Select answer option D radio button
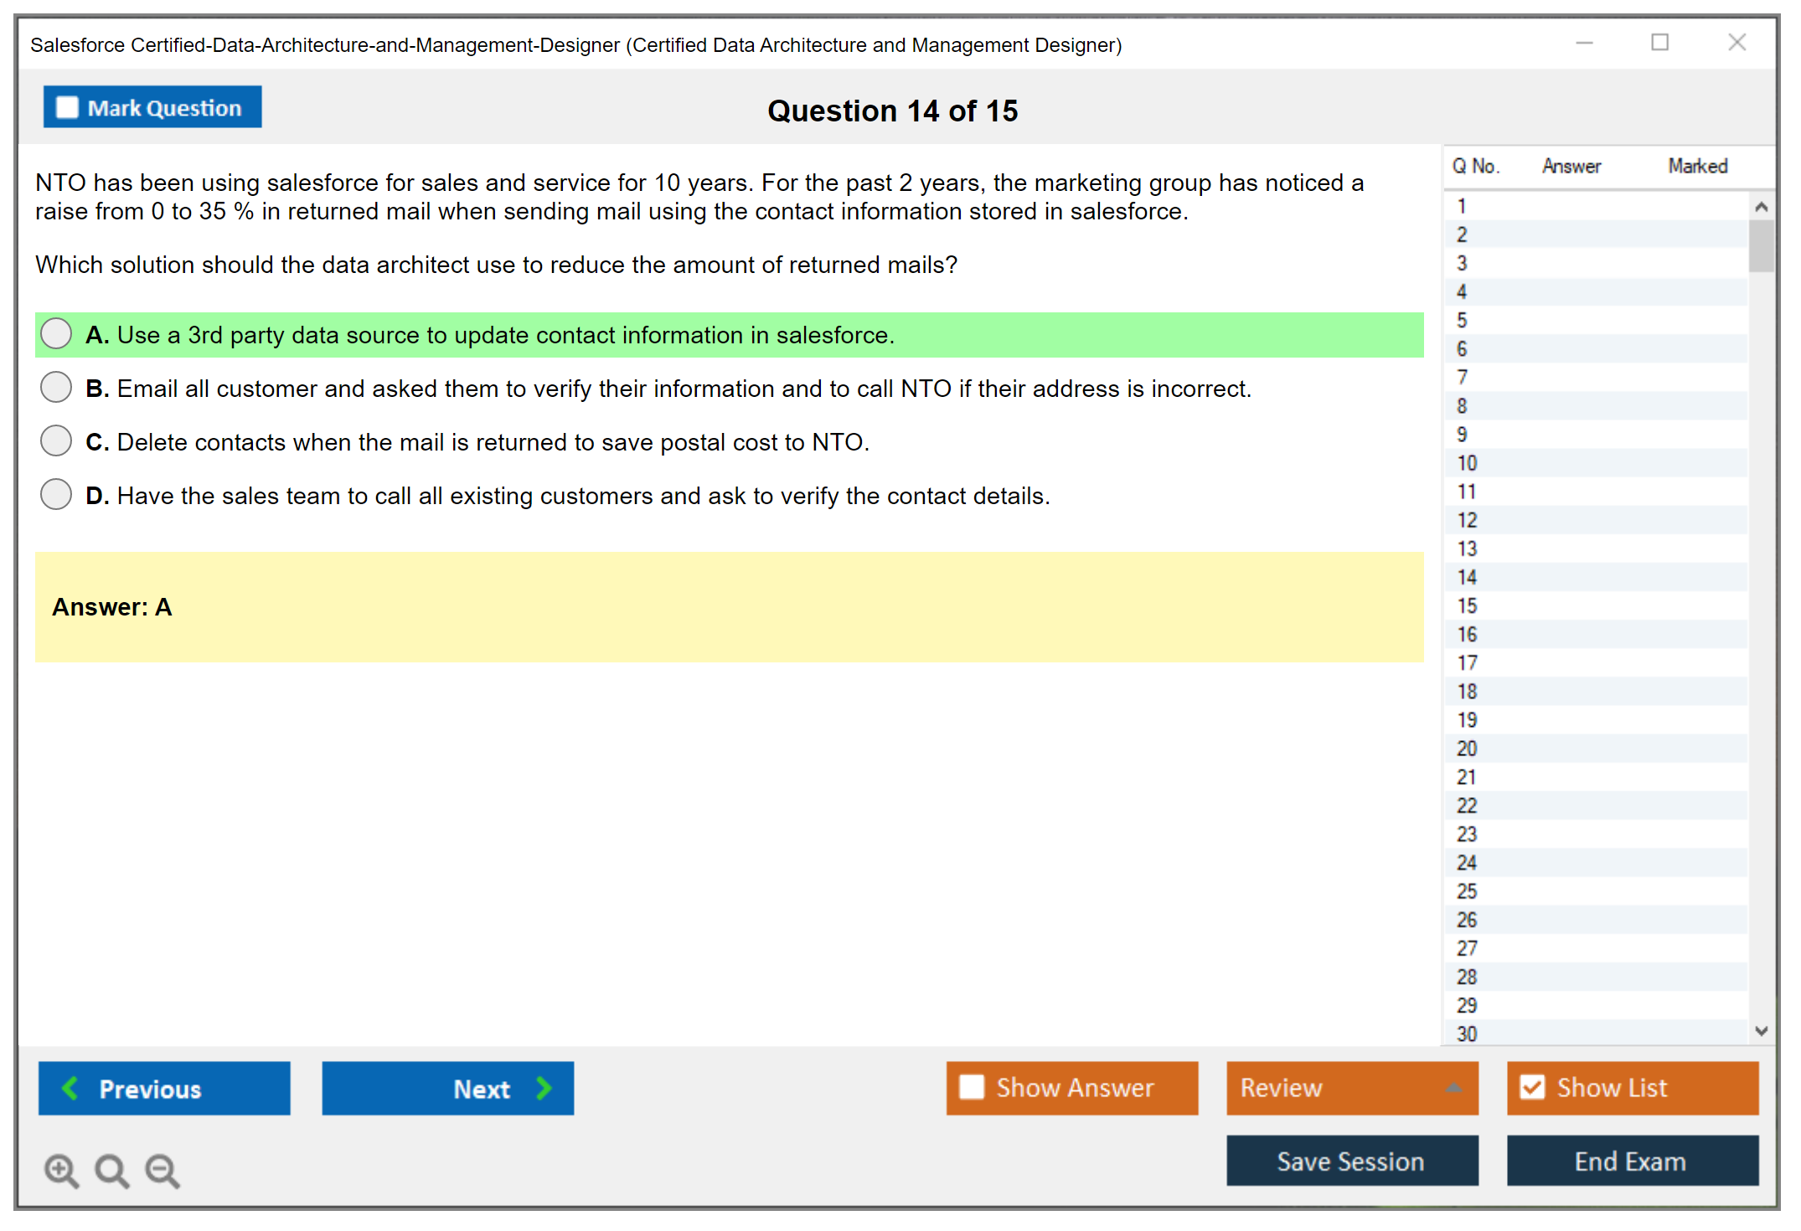 coord(56,495)
